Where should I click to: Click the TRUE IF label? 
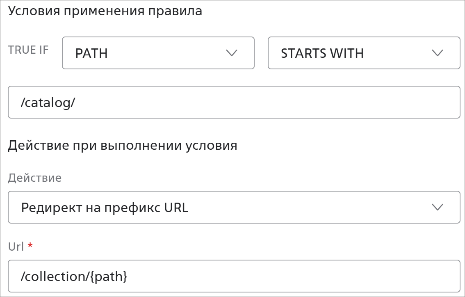click(x=28, y=50)
